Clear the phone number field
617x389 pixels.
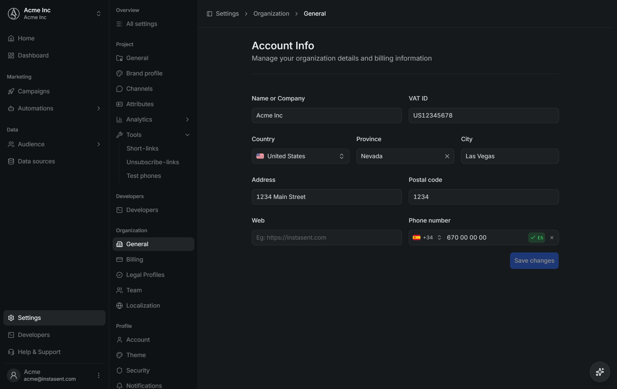pyautogui.click(x=552, y=238)
